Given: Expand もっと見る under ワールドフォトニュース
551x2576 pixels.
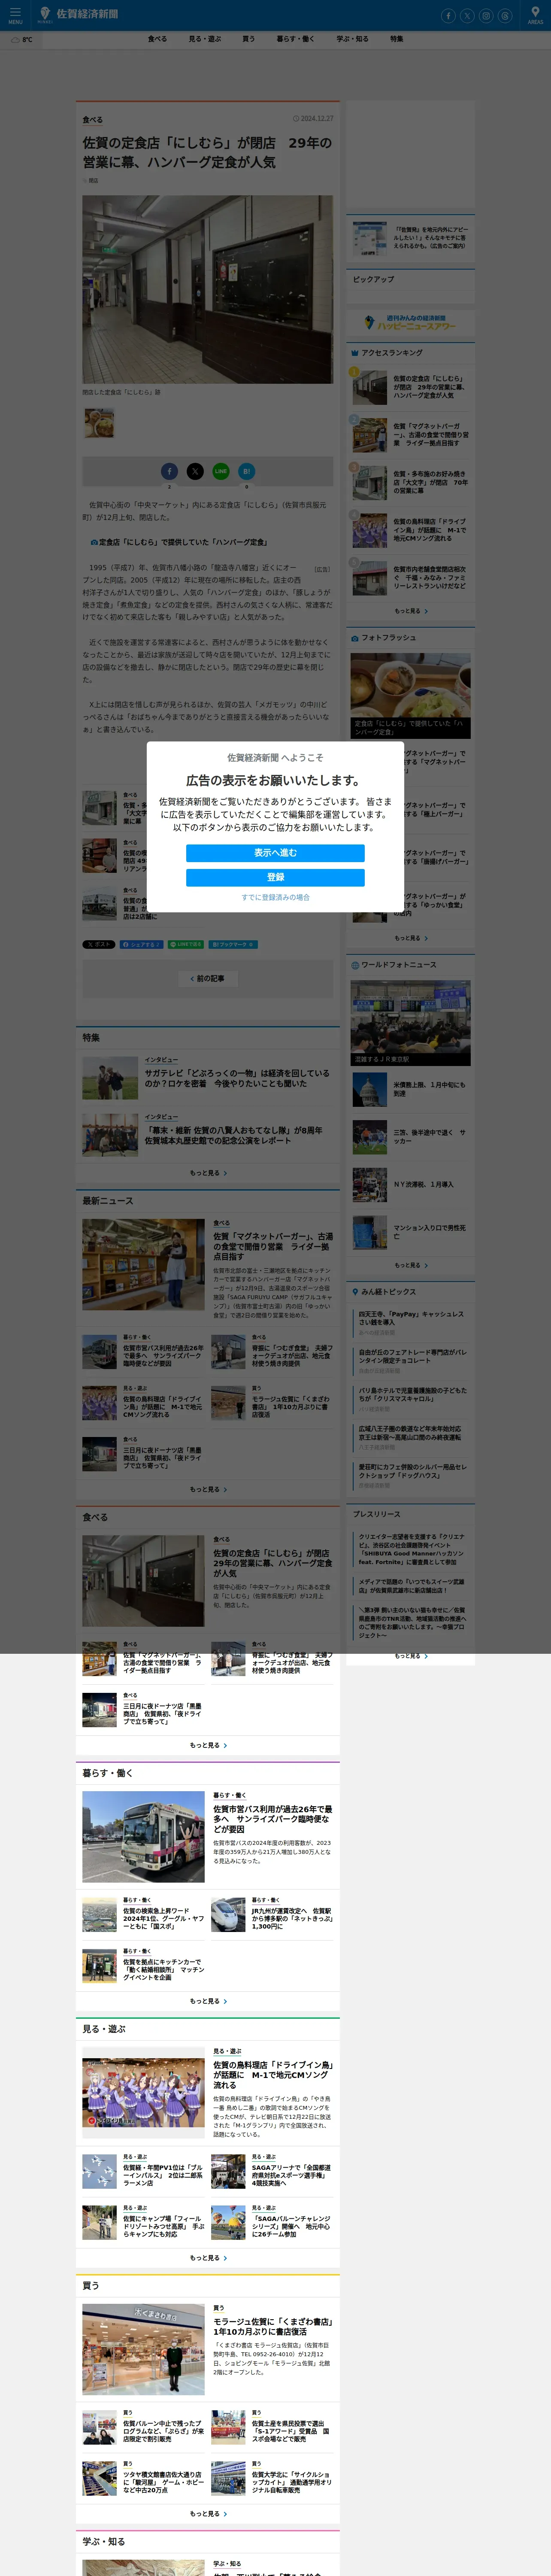Looking at the screenshot, I should tap(410, 1265).
